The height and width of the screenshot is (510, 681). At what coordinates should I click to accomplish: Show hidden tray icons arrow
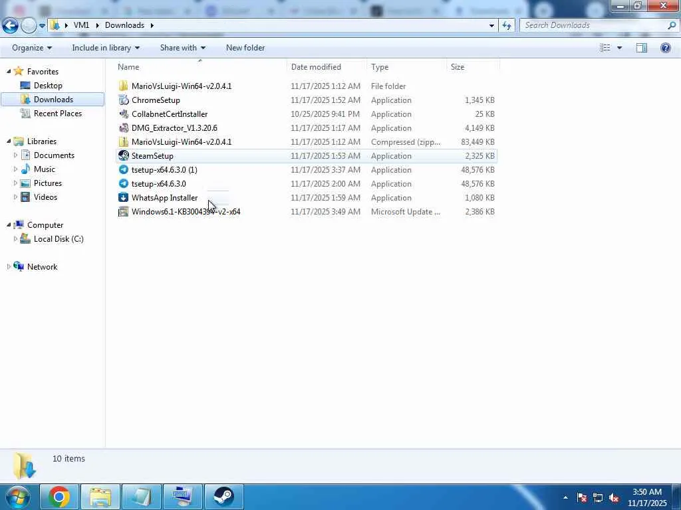click(x=565, y=497)
